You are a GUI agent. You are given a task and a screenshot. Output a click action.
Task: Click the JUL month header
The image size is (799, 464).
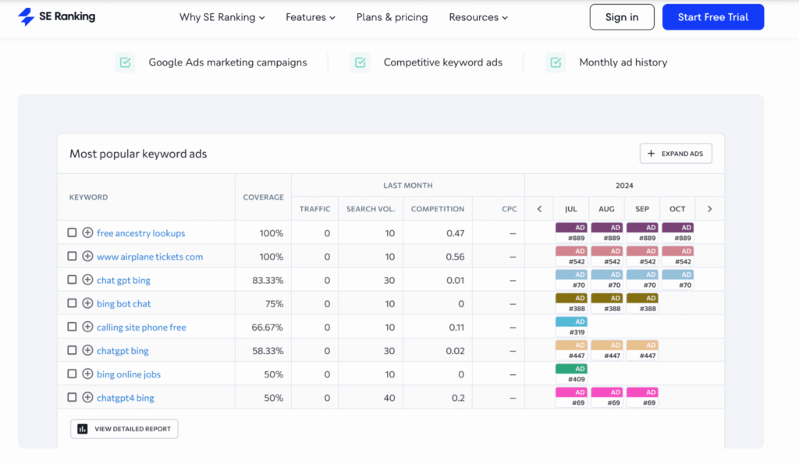click(570, 209)
